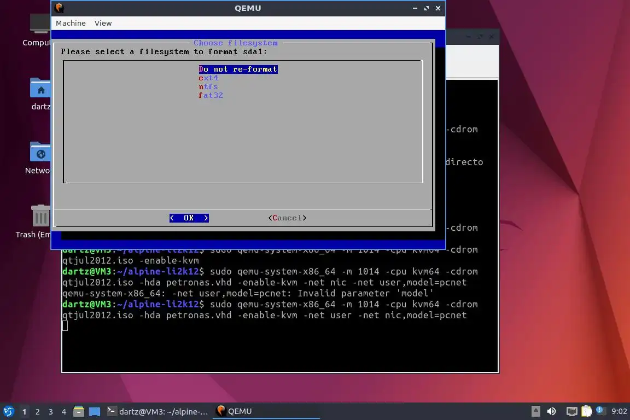
Task: Switch to workspace 4
Action: tap(64, 412)
